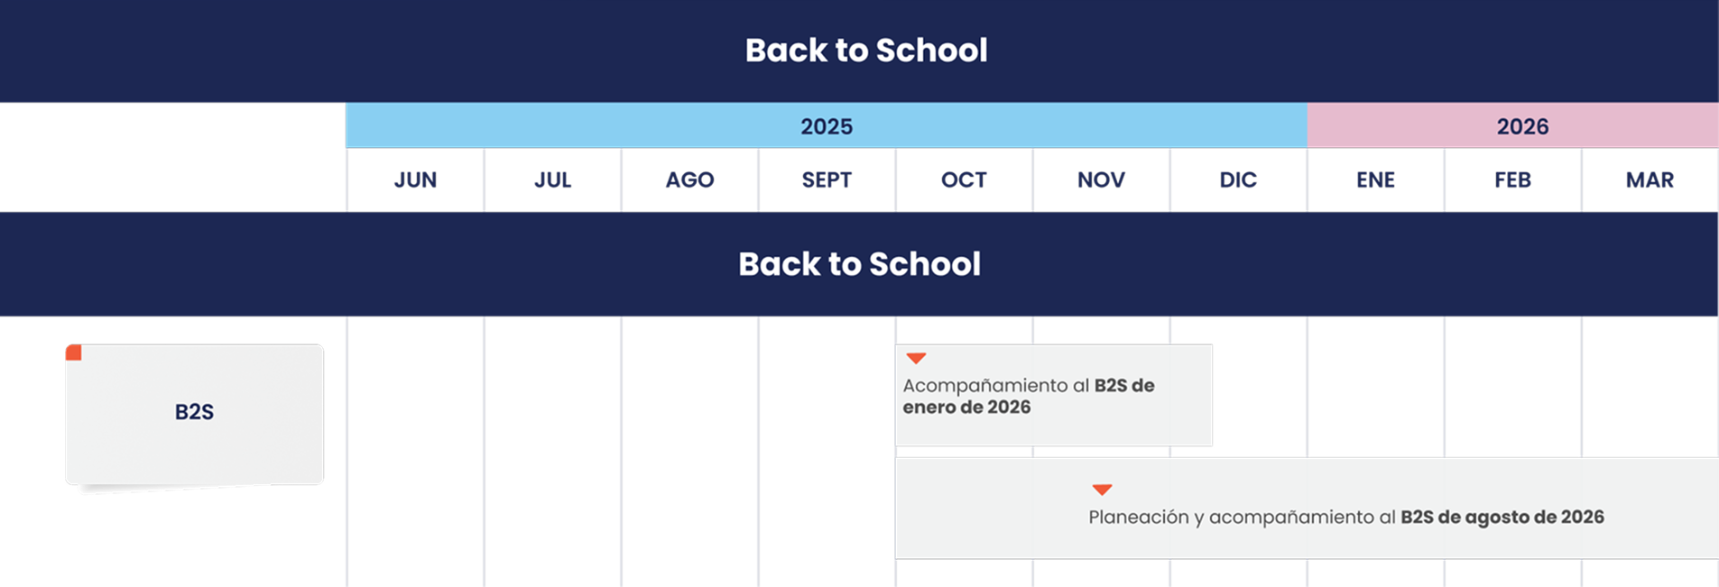Click the orange corner square on the B2S card
1719x587 pixels.
[x=74, y=353]
